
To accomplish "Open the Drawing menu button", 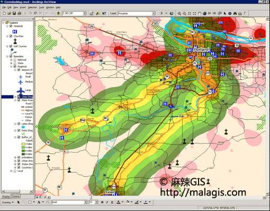I will click(x=7, y=203).
